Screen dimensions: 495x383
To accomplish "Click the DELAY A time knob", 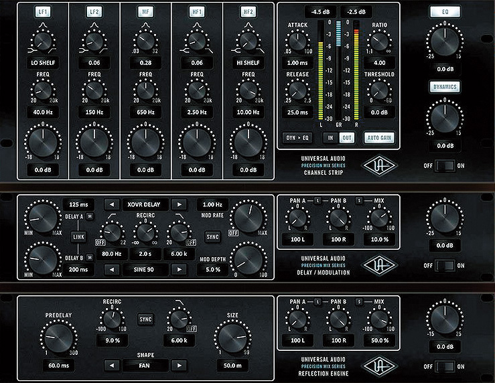I will pyautogui.click(x=43, y=218).
